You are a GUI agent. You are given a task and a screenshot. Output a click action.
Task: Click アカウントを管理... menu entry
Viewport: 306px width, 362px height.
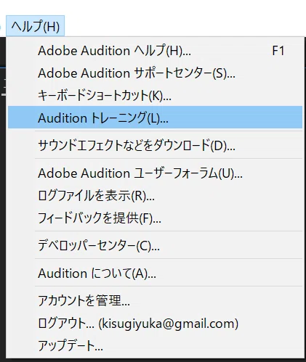pyautogui.click(x=155, y=300)
